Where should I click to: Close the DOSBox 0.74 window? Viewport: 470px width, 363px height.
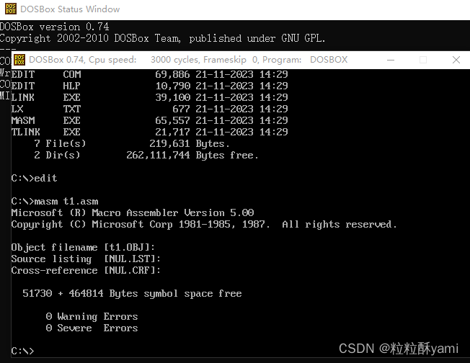tap(456, 60)
